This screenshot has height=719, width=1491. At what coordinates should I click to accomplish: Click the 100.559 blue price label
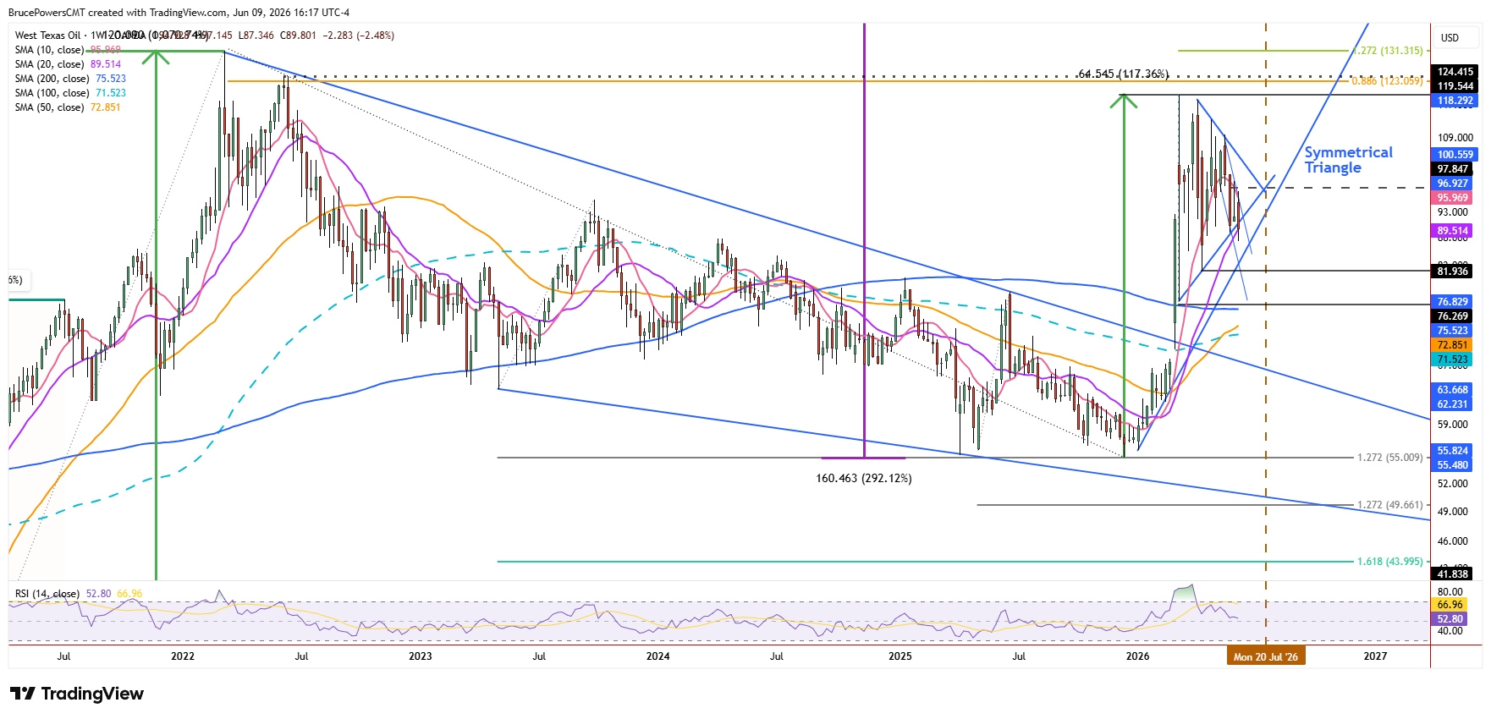[x=1455, y=155]
